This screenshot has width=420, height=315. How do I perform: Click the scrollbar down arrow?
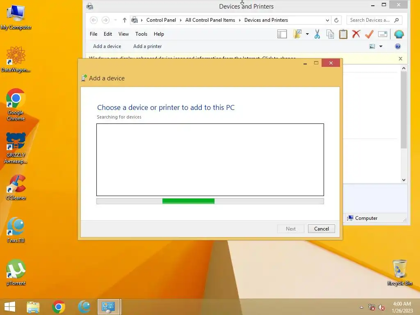pyautogui.click(x=404, y=180)
